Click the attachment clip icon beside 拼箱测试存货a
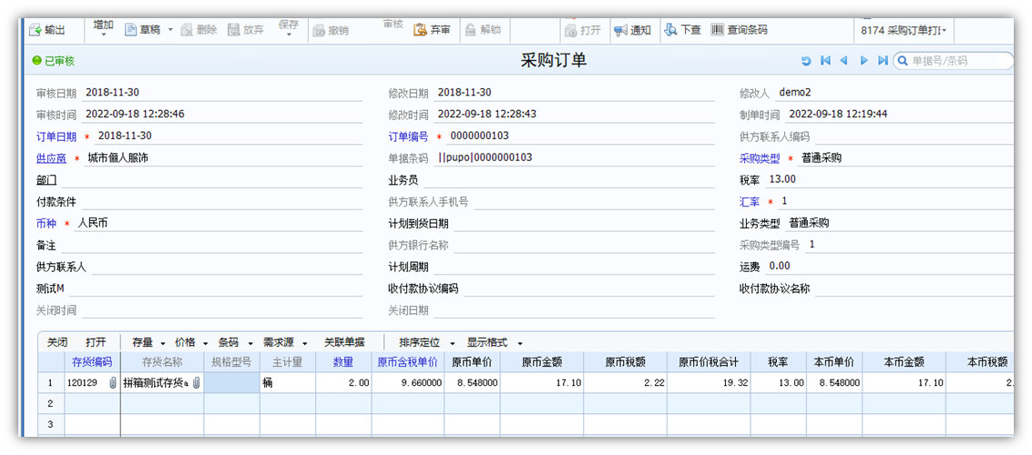The width and height of the screenshot is (1032, 455). coord(196,383)
